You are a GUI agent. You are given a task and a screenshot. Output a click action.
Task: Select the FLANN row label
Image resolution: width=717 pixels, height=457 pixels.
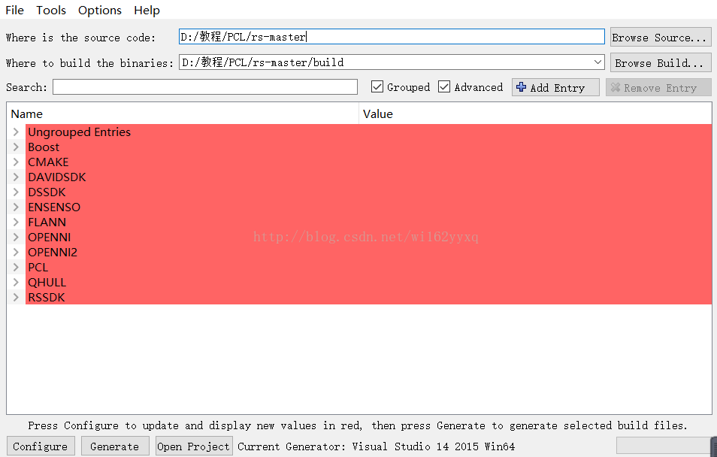[x=47, y=222]
